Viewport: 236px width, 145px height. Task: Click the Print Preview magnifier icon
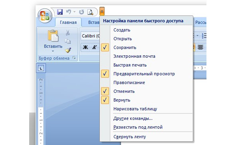pos(90,12)
